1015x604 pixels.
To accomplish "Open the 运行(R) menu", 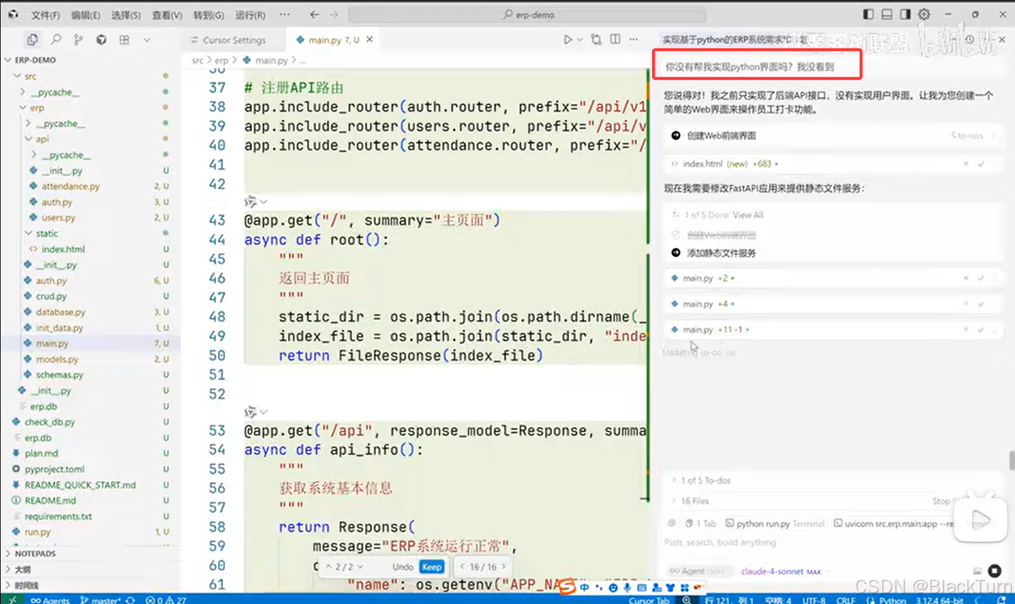I will point(250,15).
